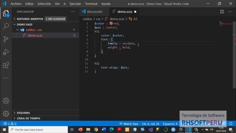This screenshot has width=236, height=133.
Task: Open the Accounts menu icon
Action: click(6, 101)
